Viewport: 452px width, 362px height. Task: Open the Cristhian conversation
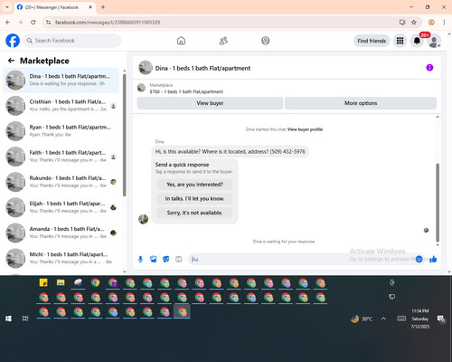(x=61, y=106)
